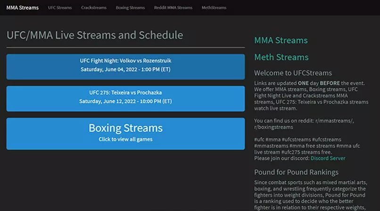Image resolution: width=380 pixels, height=211 pixels.
Task: Open Reddit MMA Streams nav link
Action: point(173,8)
